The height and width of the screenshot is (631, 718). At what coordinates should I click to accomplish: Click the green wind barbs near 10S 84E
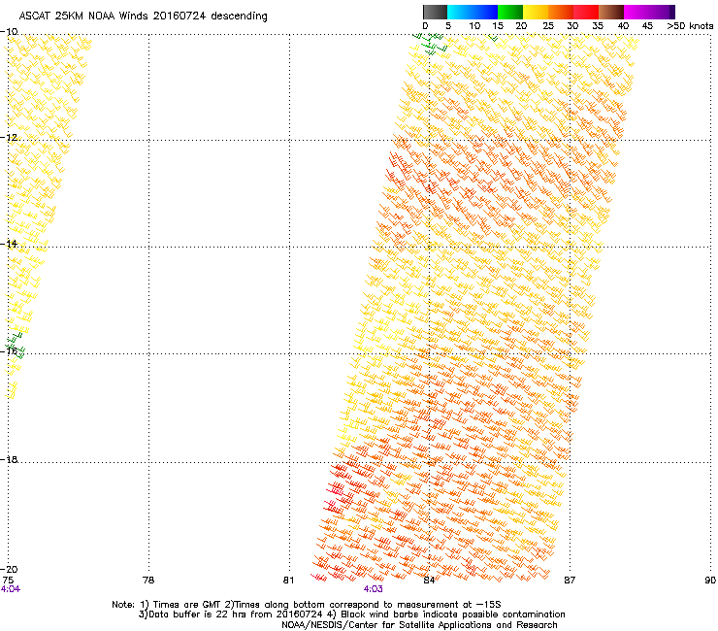[x=430, y=43]
